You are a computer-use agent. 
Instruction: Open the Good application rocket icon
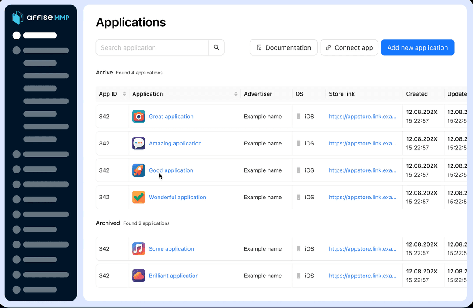pos(138,170)
